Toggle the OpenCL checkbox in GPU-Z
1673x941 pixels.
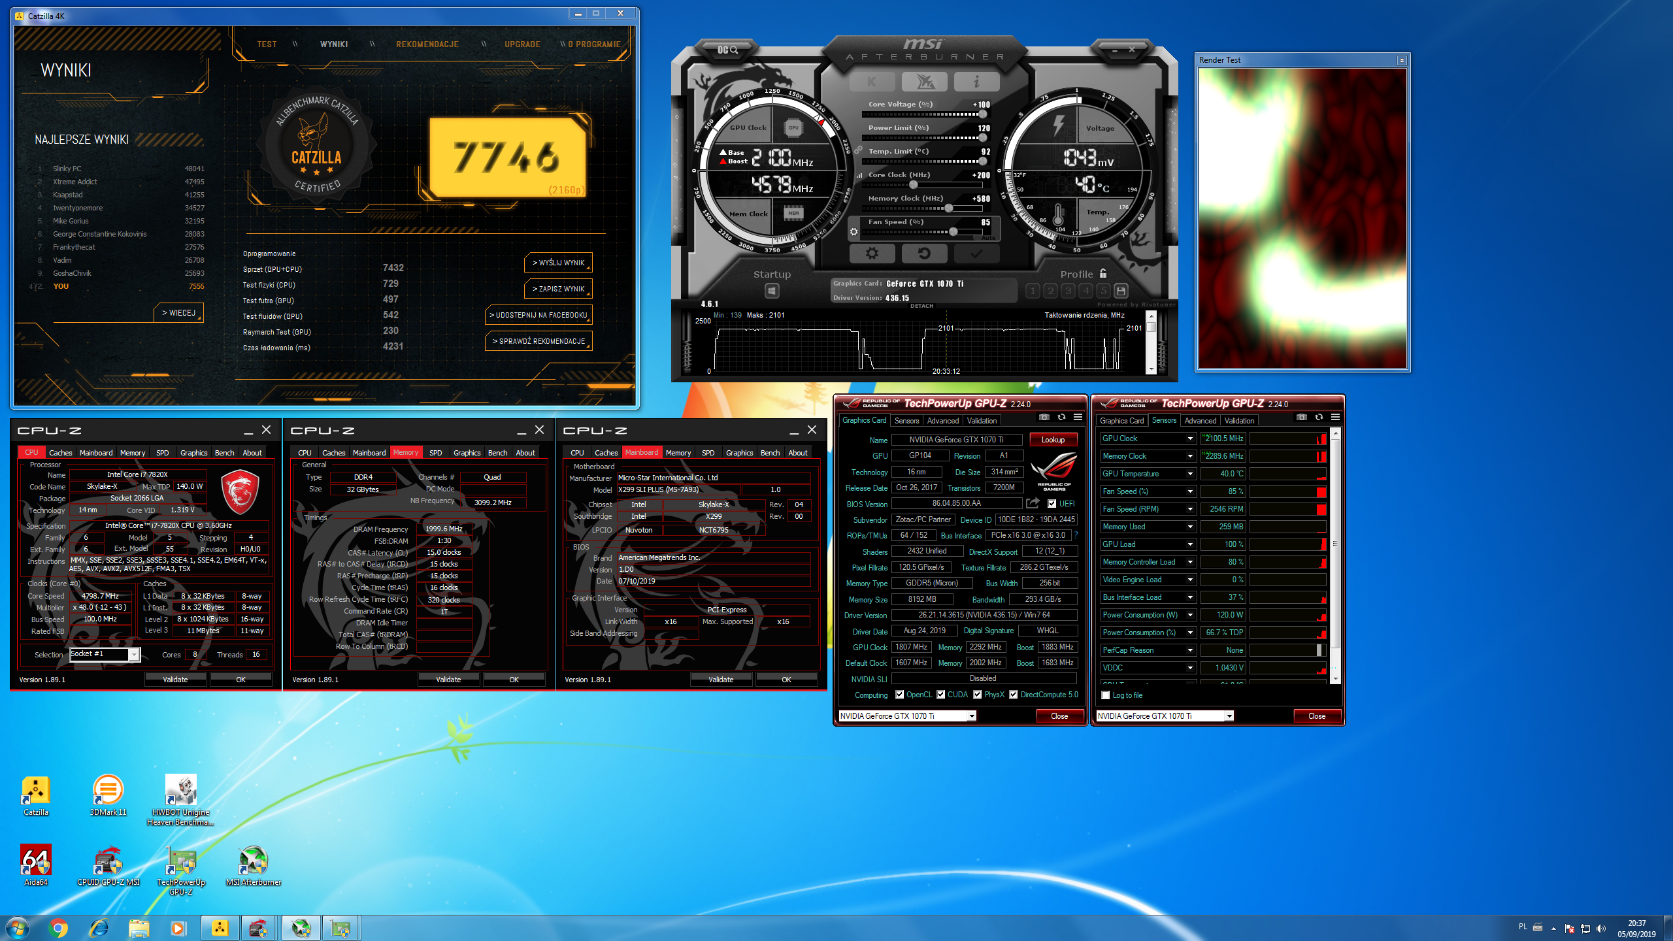[x=900, y=695]
